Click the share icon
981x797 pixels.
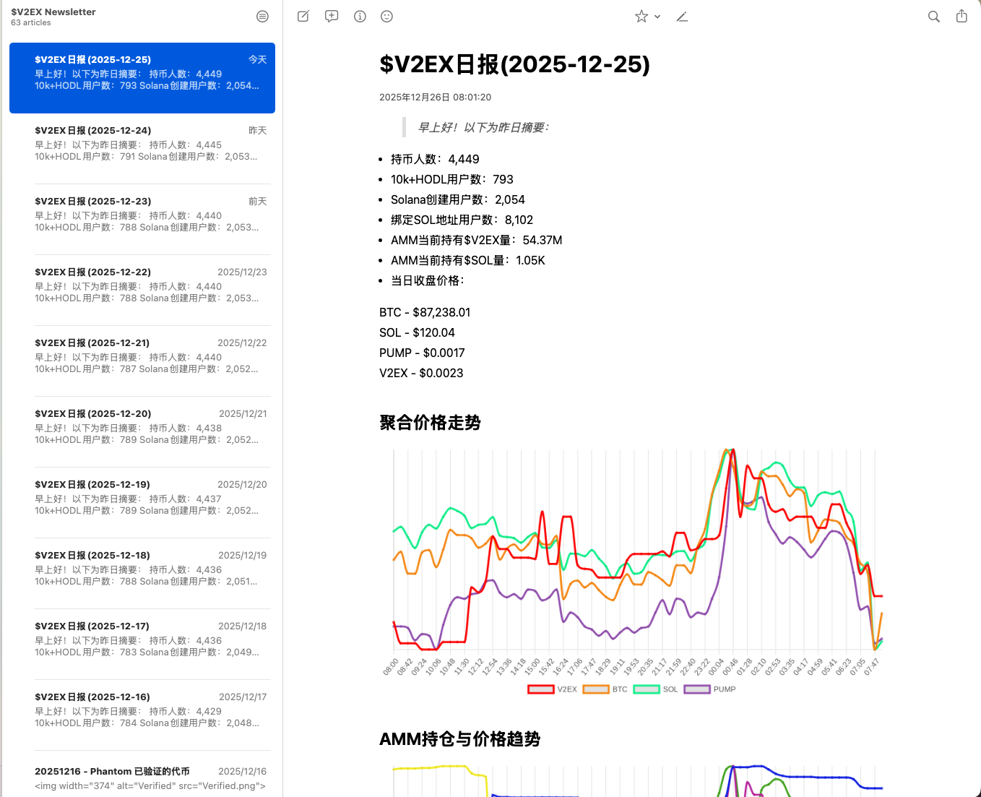tap(961, 16)
